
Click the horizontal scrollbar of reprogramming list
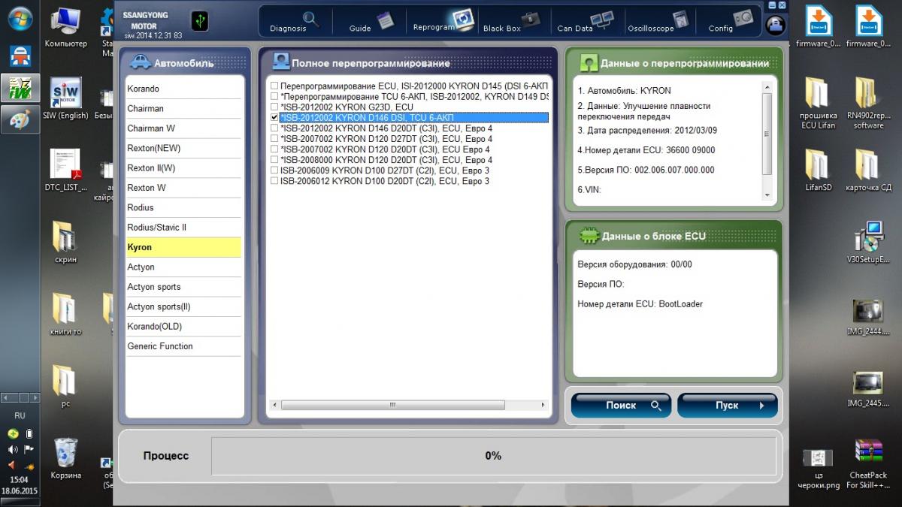point(409,405)
